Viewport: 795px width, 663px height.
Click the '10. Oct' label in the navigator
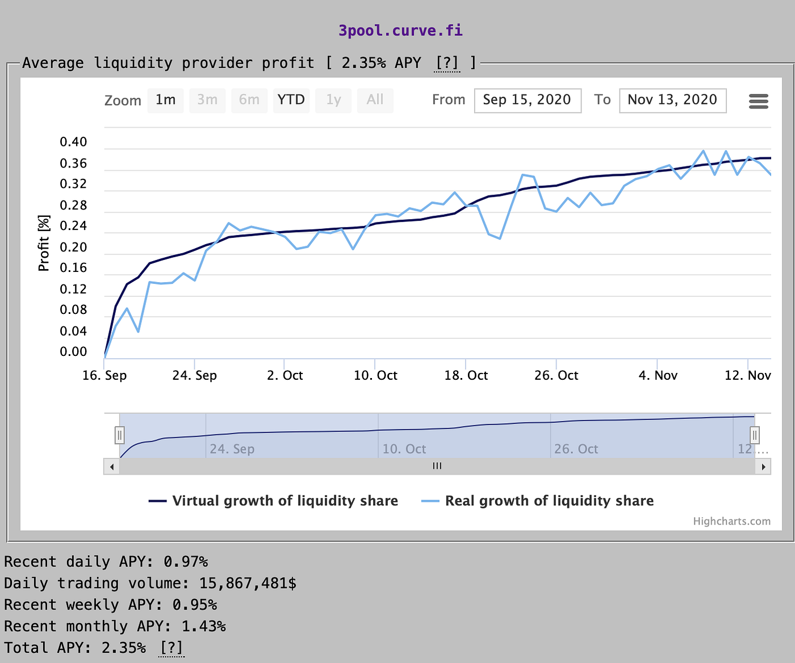[x=404, y=449]
